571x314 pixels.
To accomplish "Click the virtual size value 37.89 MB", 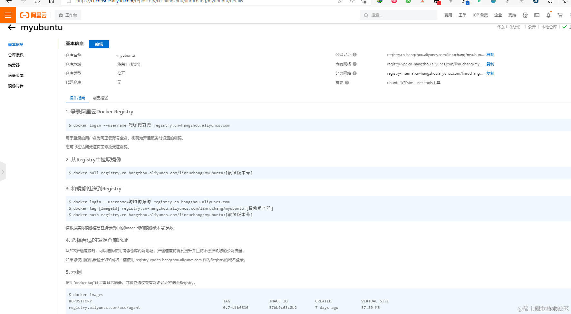I will (370, 308).
